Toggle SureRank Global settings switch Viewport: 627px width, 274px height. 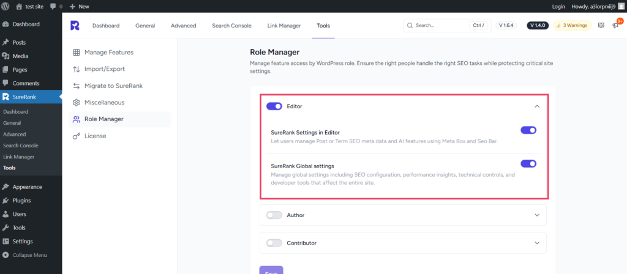[528, 163]
